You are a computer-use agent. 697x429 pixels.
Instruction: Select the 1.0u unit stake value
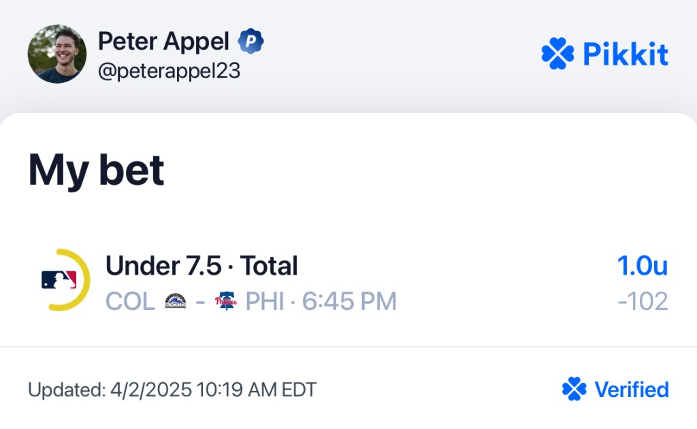[x=643, y=266]
